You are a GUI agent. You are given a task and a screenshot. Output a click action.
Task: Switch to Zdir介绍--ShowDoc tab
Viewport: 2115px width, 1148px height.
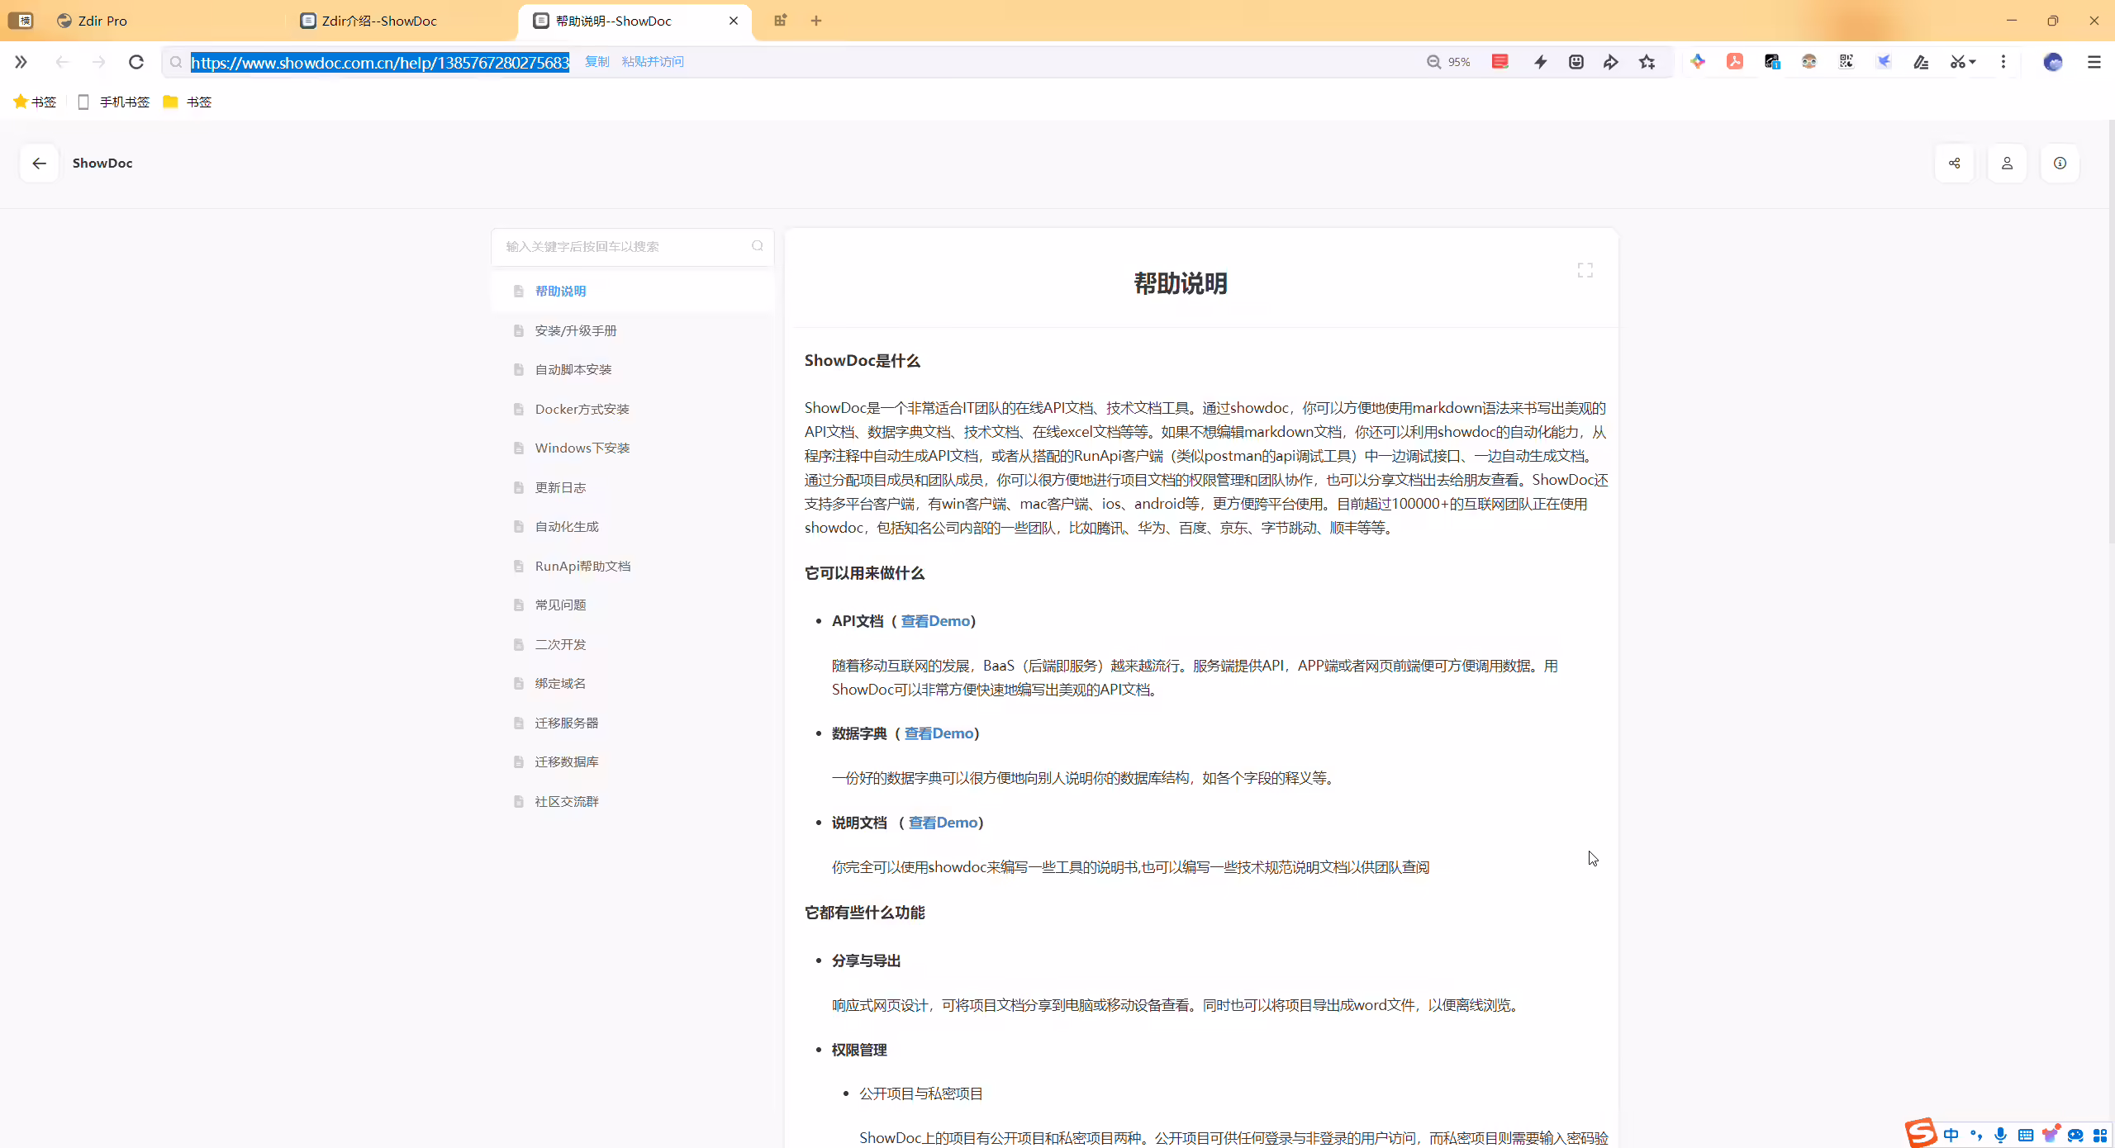click(379, 21)
